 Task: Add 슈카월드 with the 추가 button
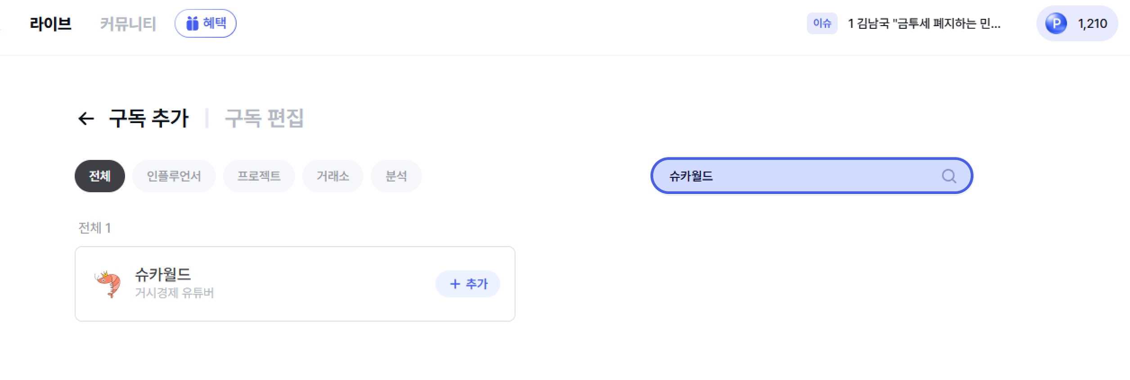pyautogui.click(x=468, y=284)
